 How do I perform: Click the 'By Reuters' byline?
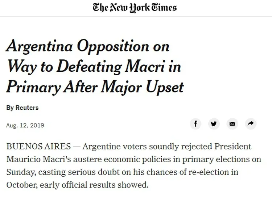pyautogui.click(x=22, y=108)
